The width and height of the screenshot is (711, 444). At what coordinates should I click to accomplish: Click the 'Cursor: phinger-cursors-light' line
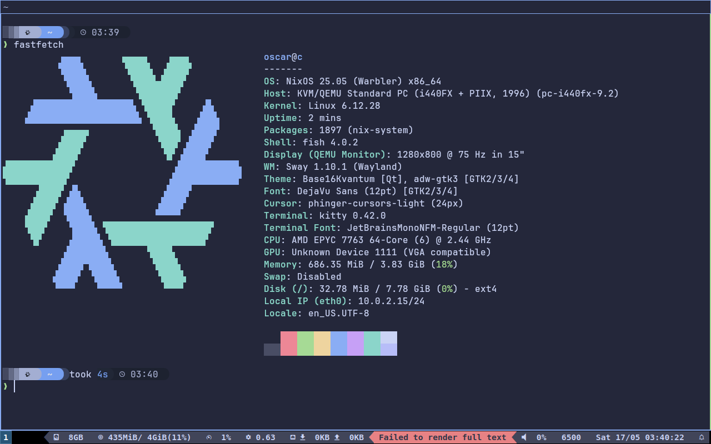[x=364, y=203]
